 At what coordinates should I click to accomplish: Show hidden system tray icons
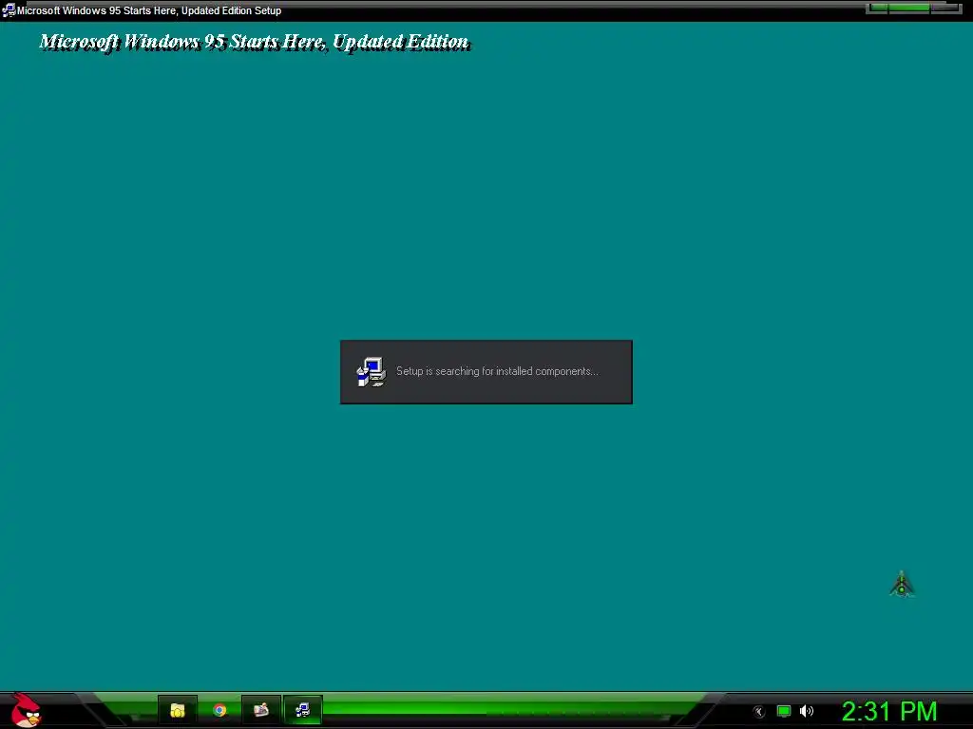(758, 712)
